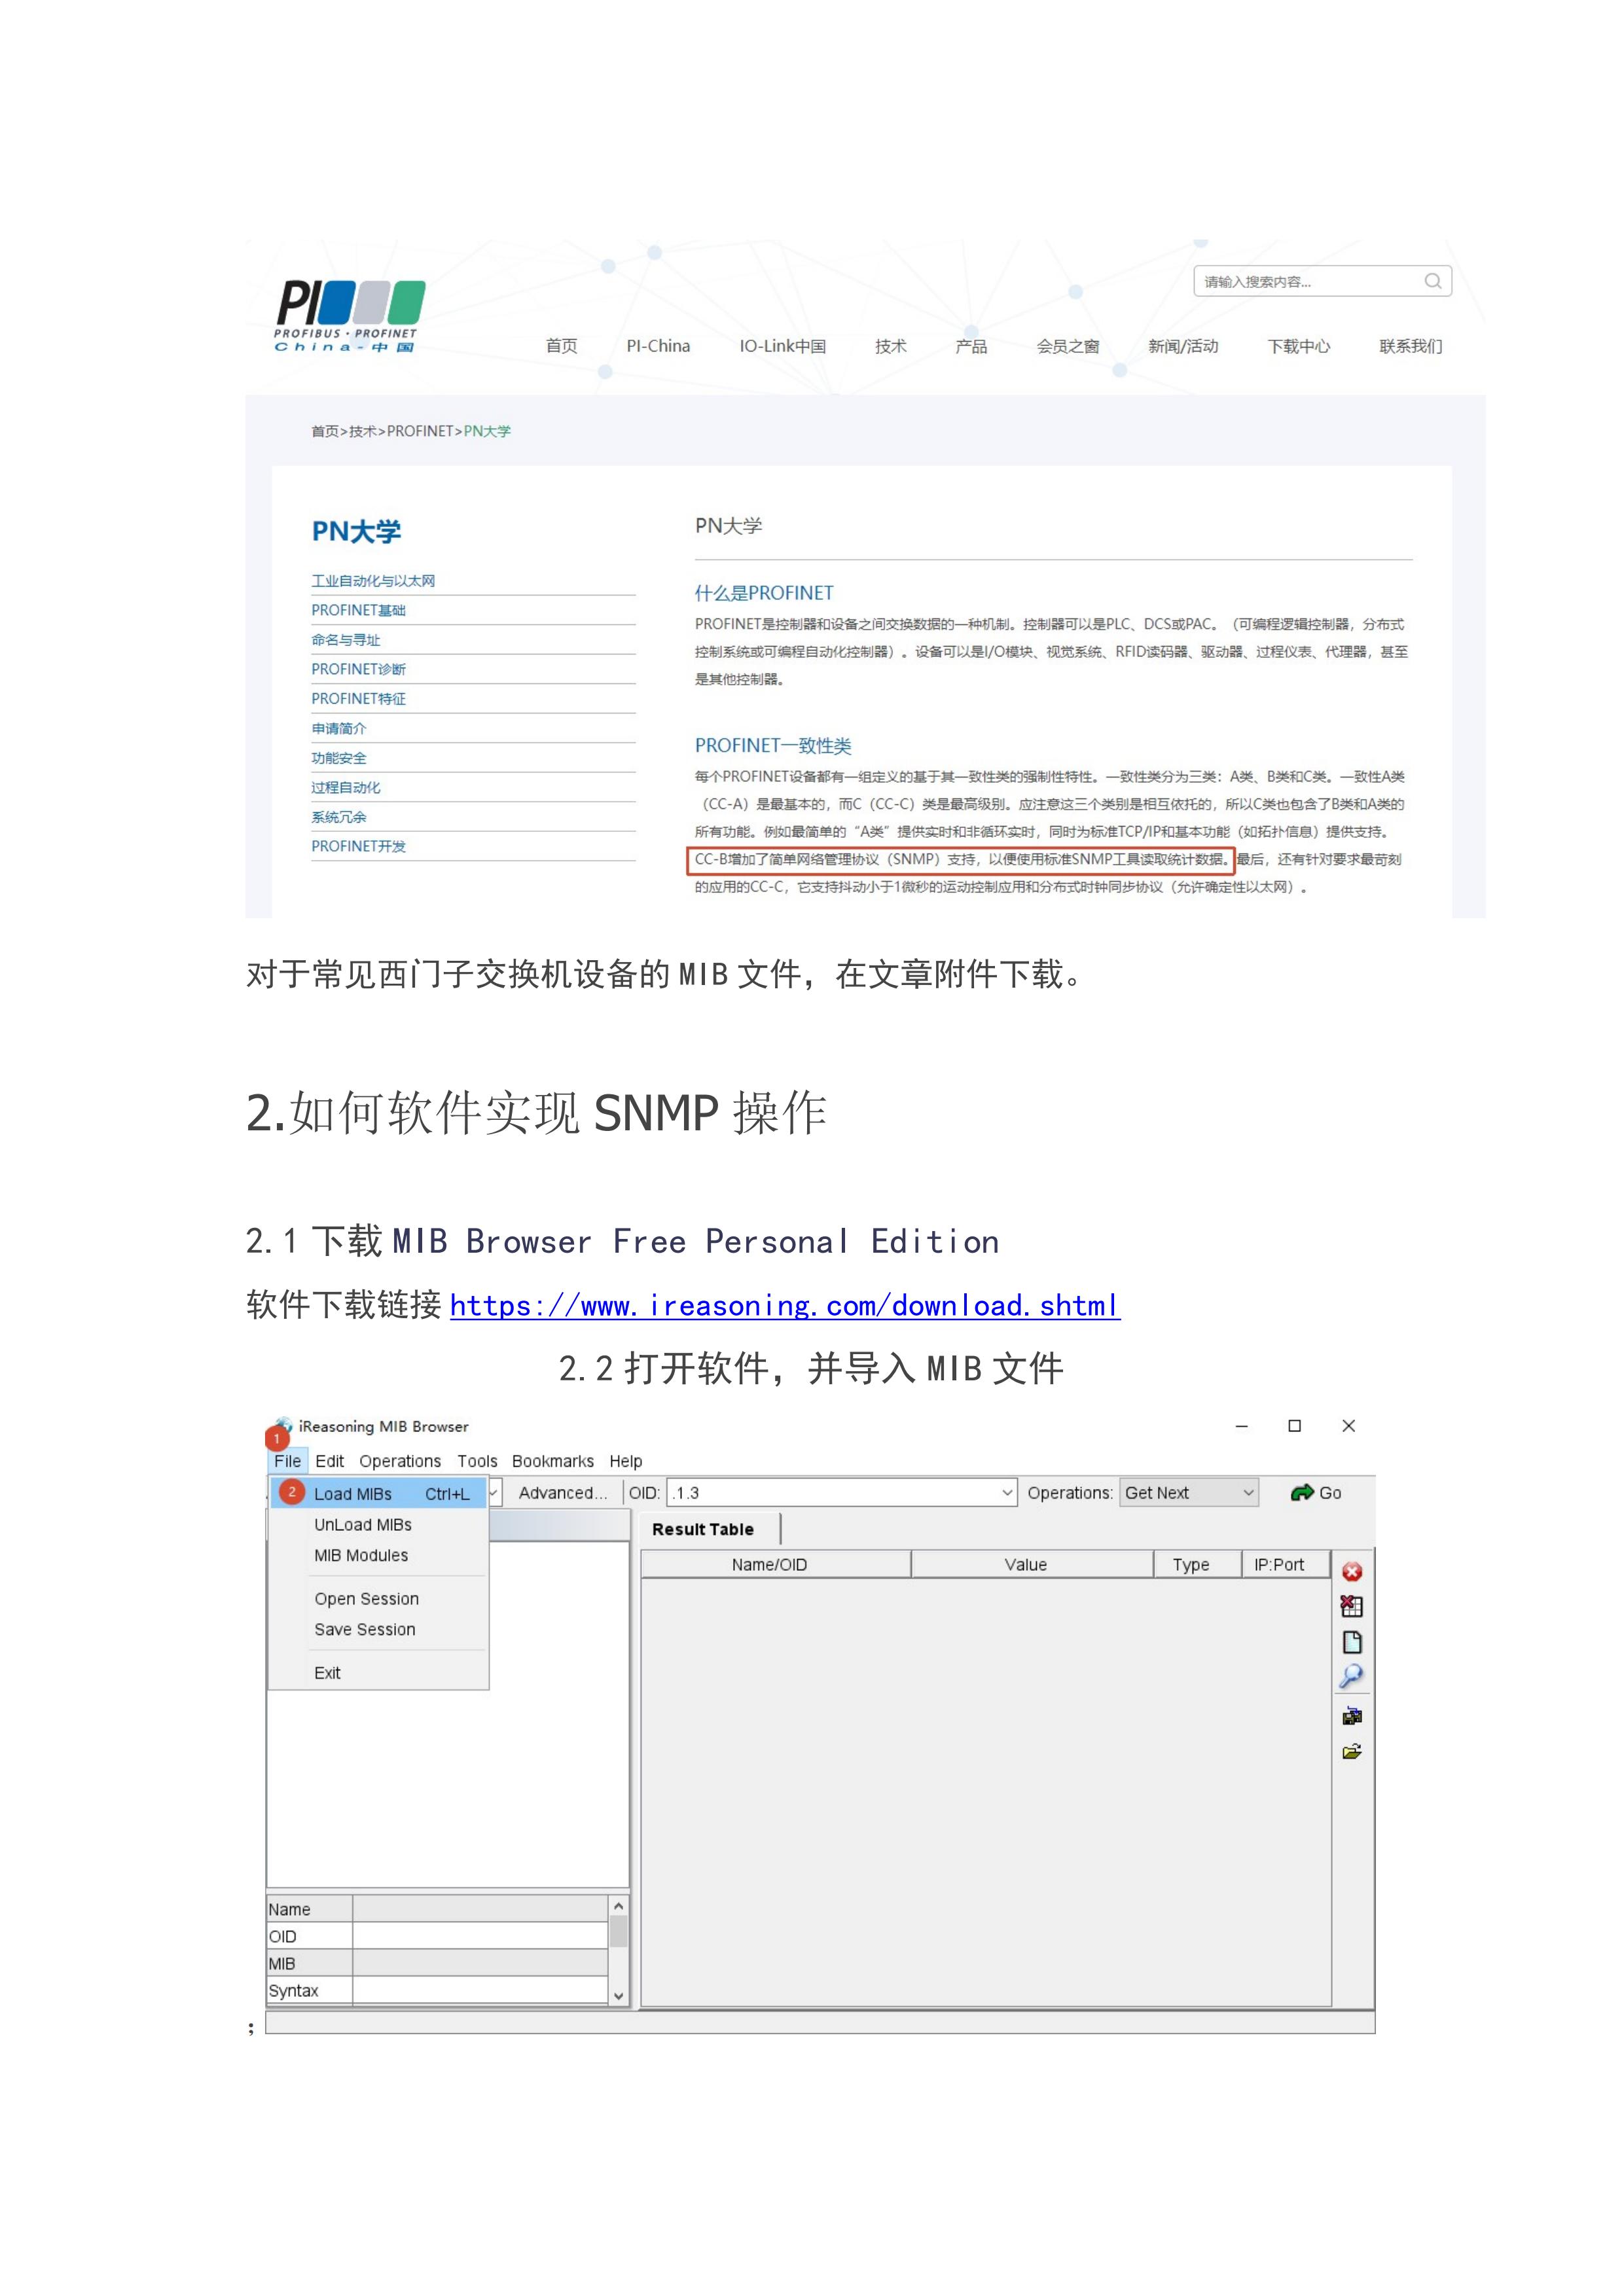Click the 会员之窗 navigation item
The image size is (1624, 2296).
pos(1067,346)
